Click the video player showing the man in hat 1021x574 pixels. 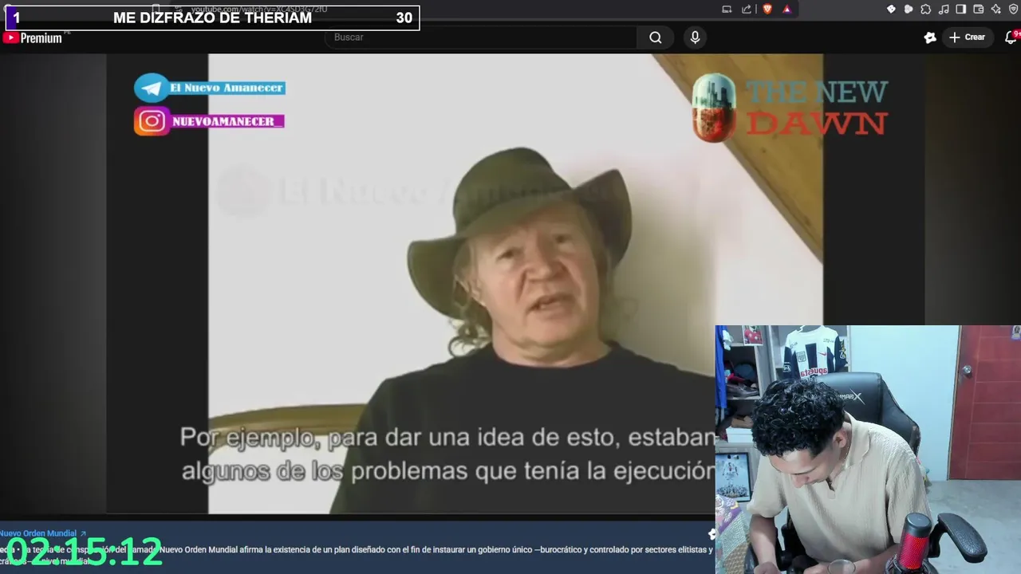pos(515,284)
